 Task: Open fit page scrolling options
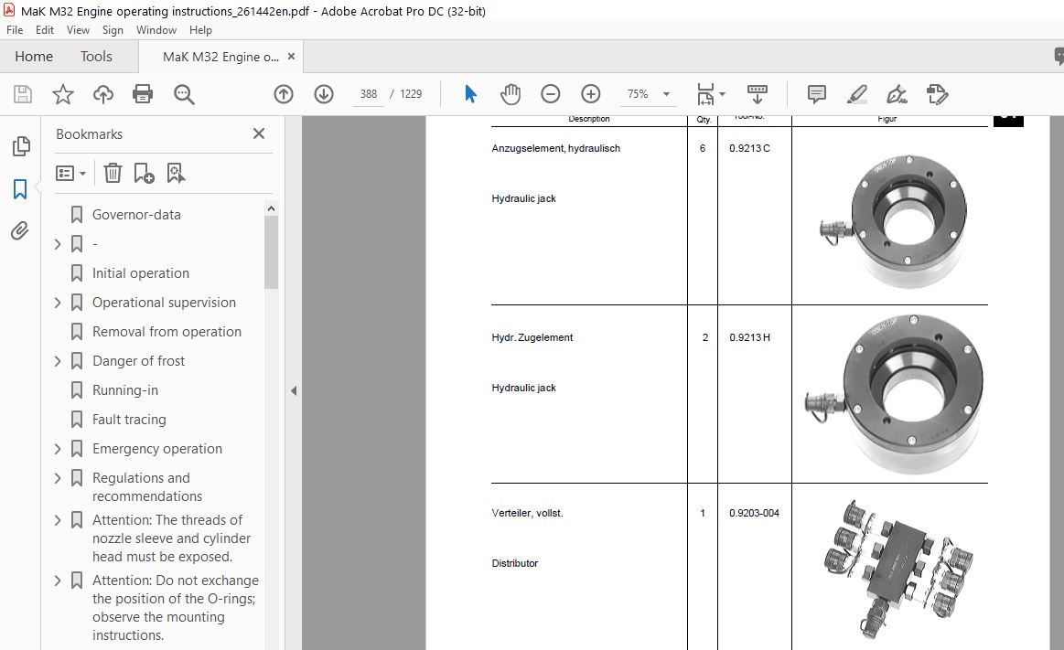pyautogui.click(x=711, y=94)
